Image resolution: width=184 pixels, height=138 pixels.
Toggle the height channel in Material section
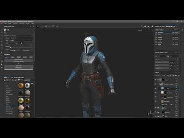click(x=12, y=57)
